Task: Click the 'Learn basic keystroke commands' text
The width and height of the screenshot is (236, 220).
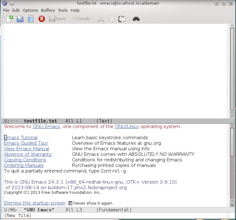Action: [110, 138]
